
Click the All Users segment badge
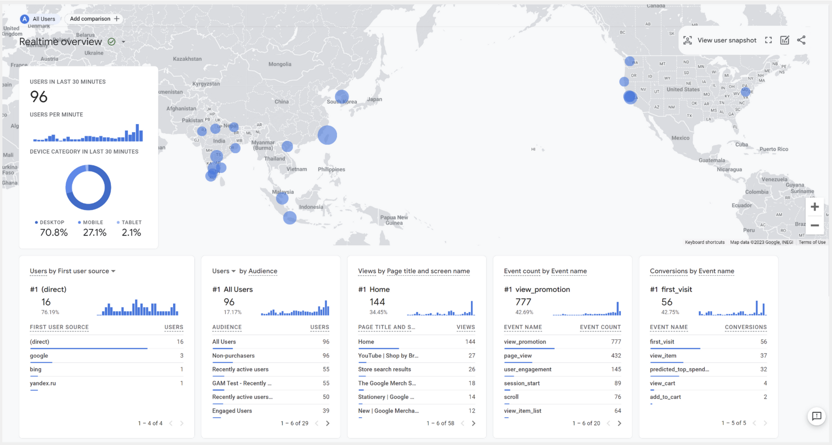tap(38, 19)
